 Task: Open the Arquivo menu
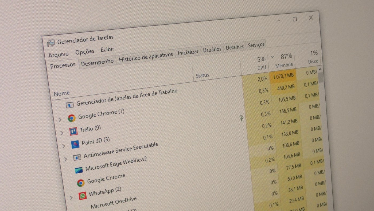click(x=59, y=54)
